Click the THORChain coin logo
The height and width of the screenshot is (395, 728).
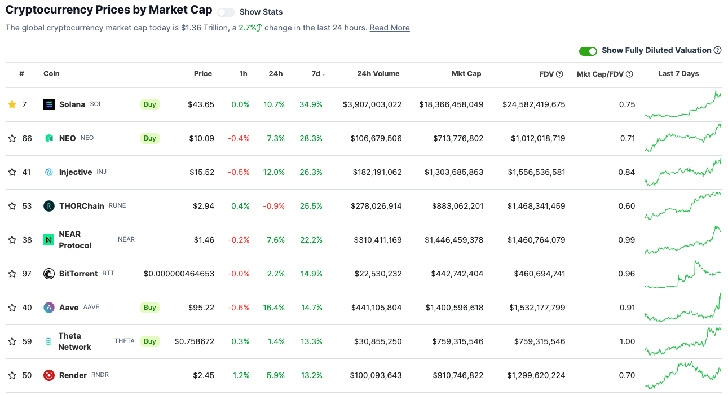coord(49,206)
